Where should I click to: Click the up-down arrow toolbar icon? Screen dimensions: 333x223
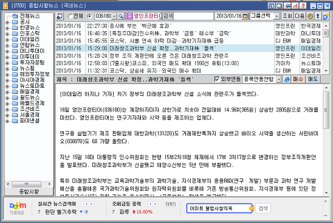tap(318, 16)
